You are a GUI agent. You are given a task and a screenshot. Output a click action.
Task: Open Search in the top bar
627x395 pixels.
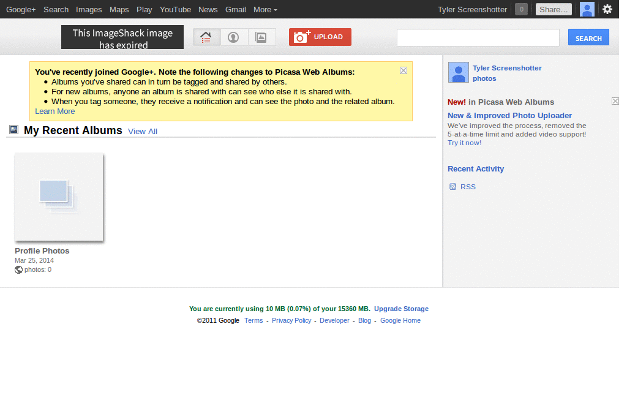56,10
